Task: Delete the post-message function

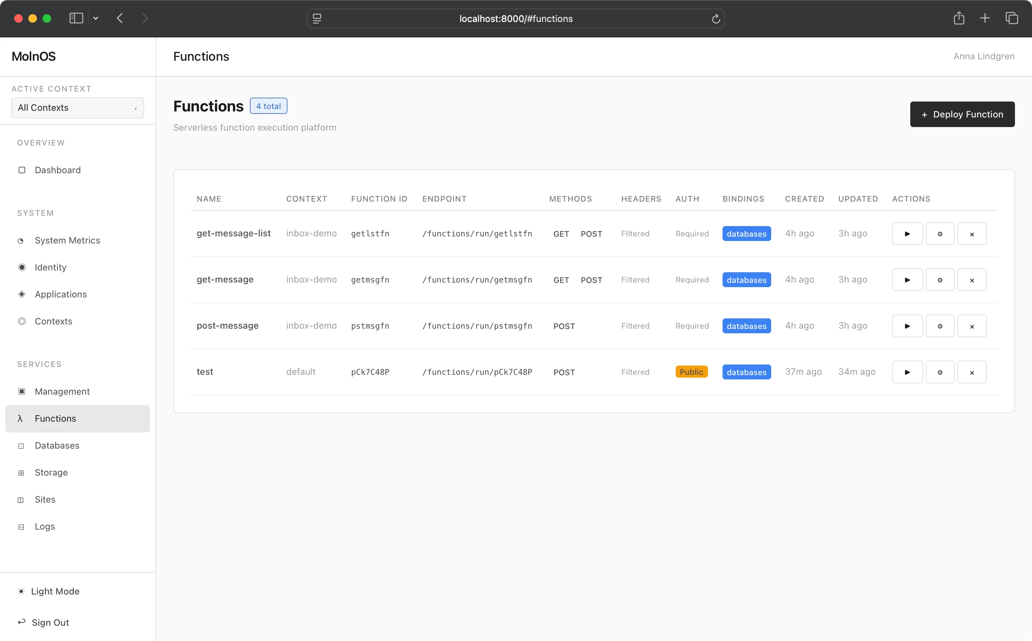Action: pos(972,325)
